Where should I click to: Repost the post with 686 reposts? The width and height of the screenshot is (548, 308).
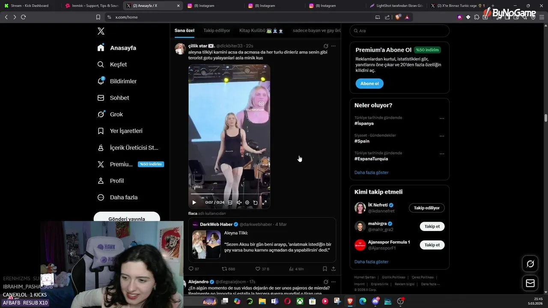(229, 269)
